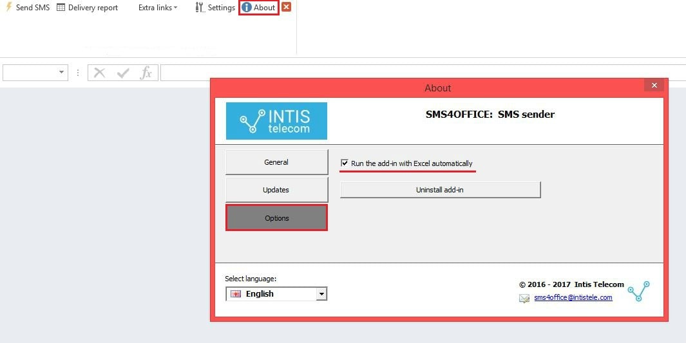Close the About dialog window

point(654,85)
